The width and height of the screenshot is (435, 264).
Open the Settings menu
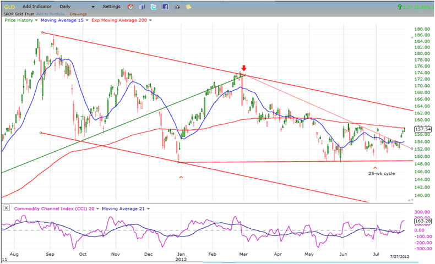click(x=111, y=7)
